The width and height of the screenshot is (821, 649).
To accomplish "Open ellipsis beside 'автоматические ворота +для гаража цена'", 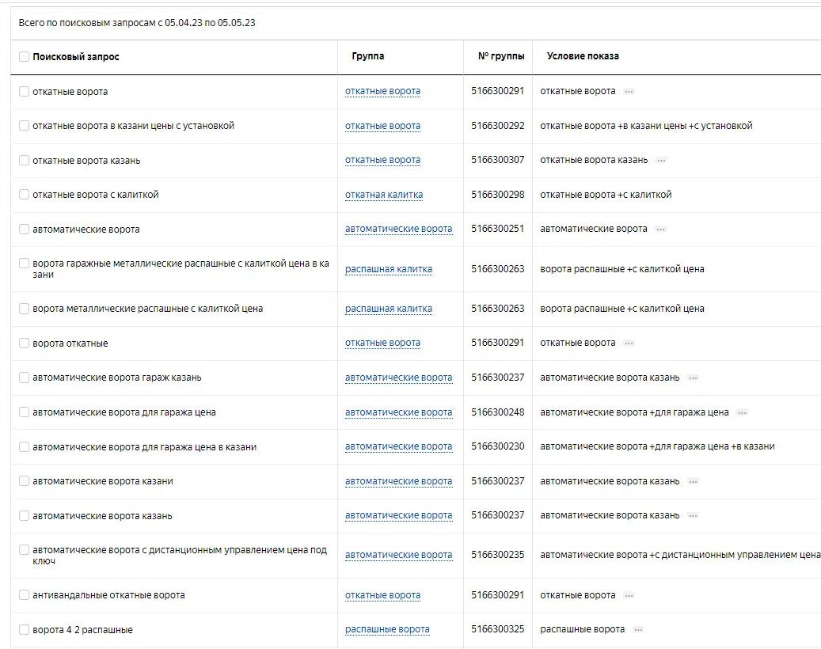I will coord(742,413).
